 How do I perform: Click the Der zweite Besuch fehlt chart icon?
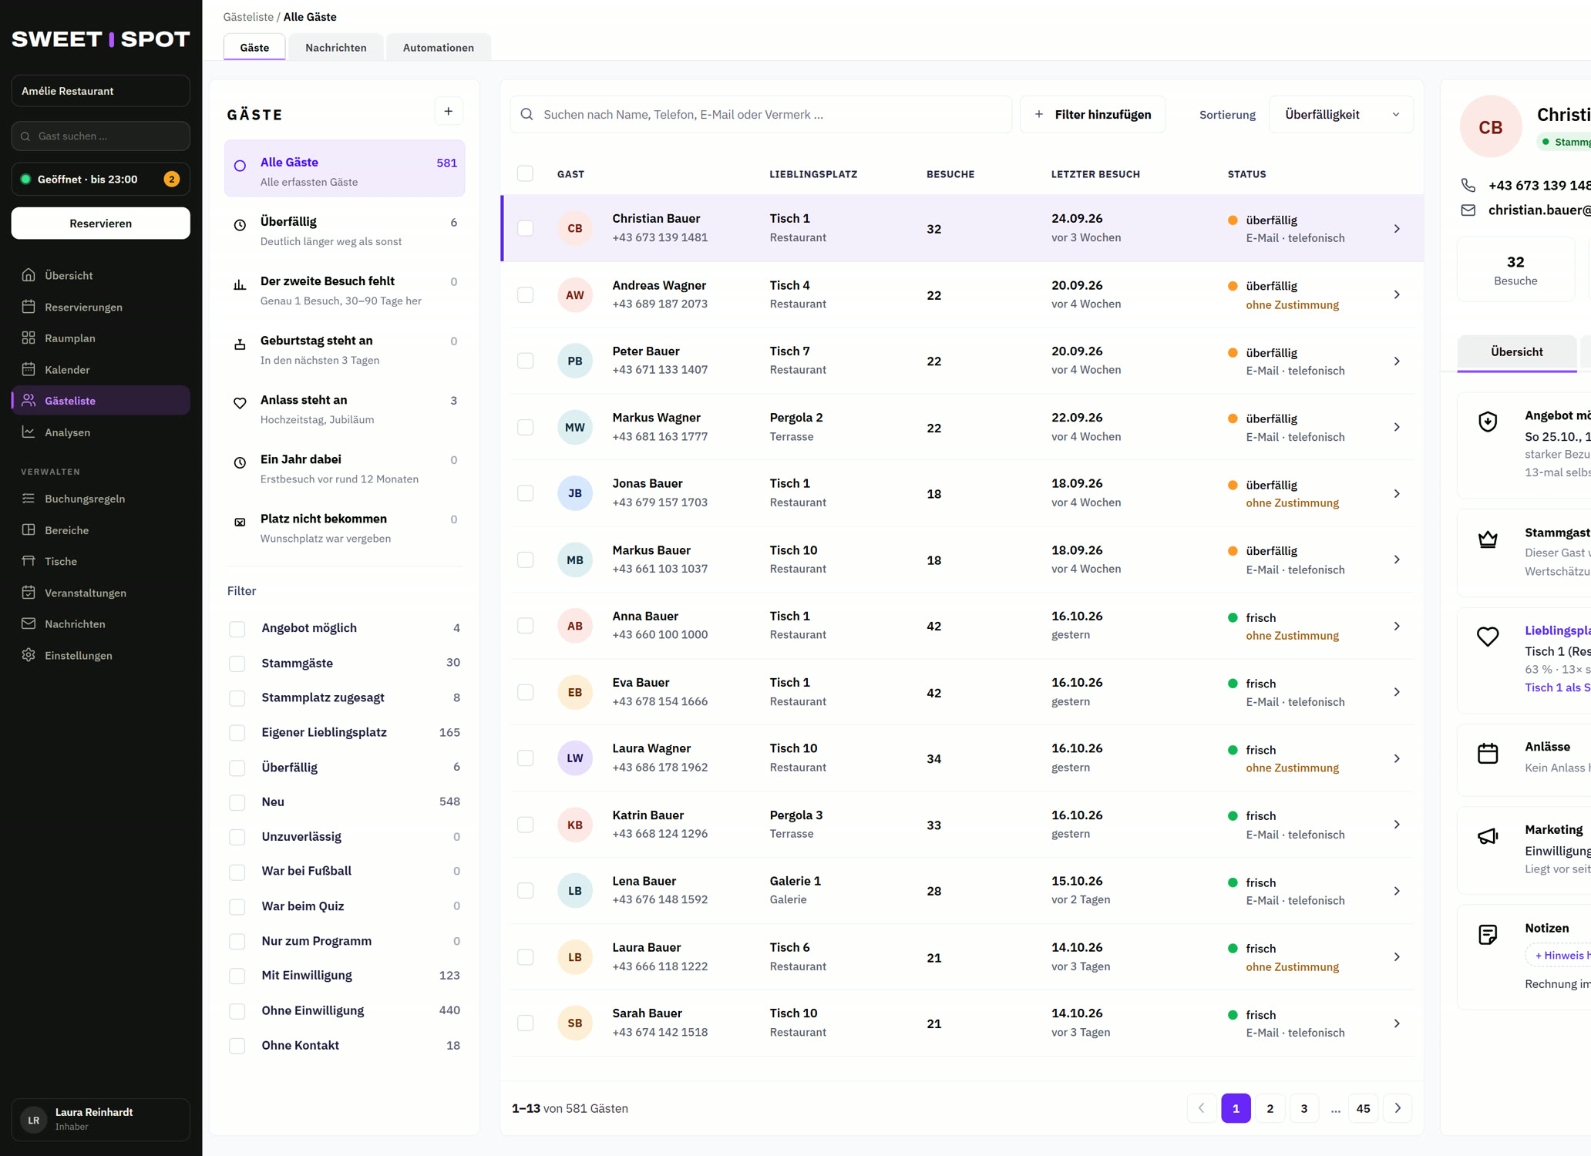coord(240,284)
